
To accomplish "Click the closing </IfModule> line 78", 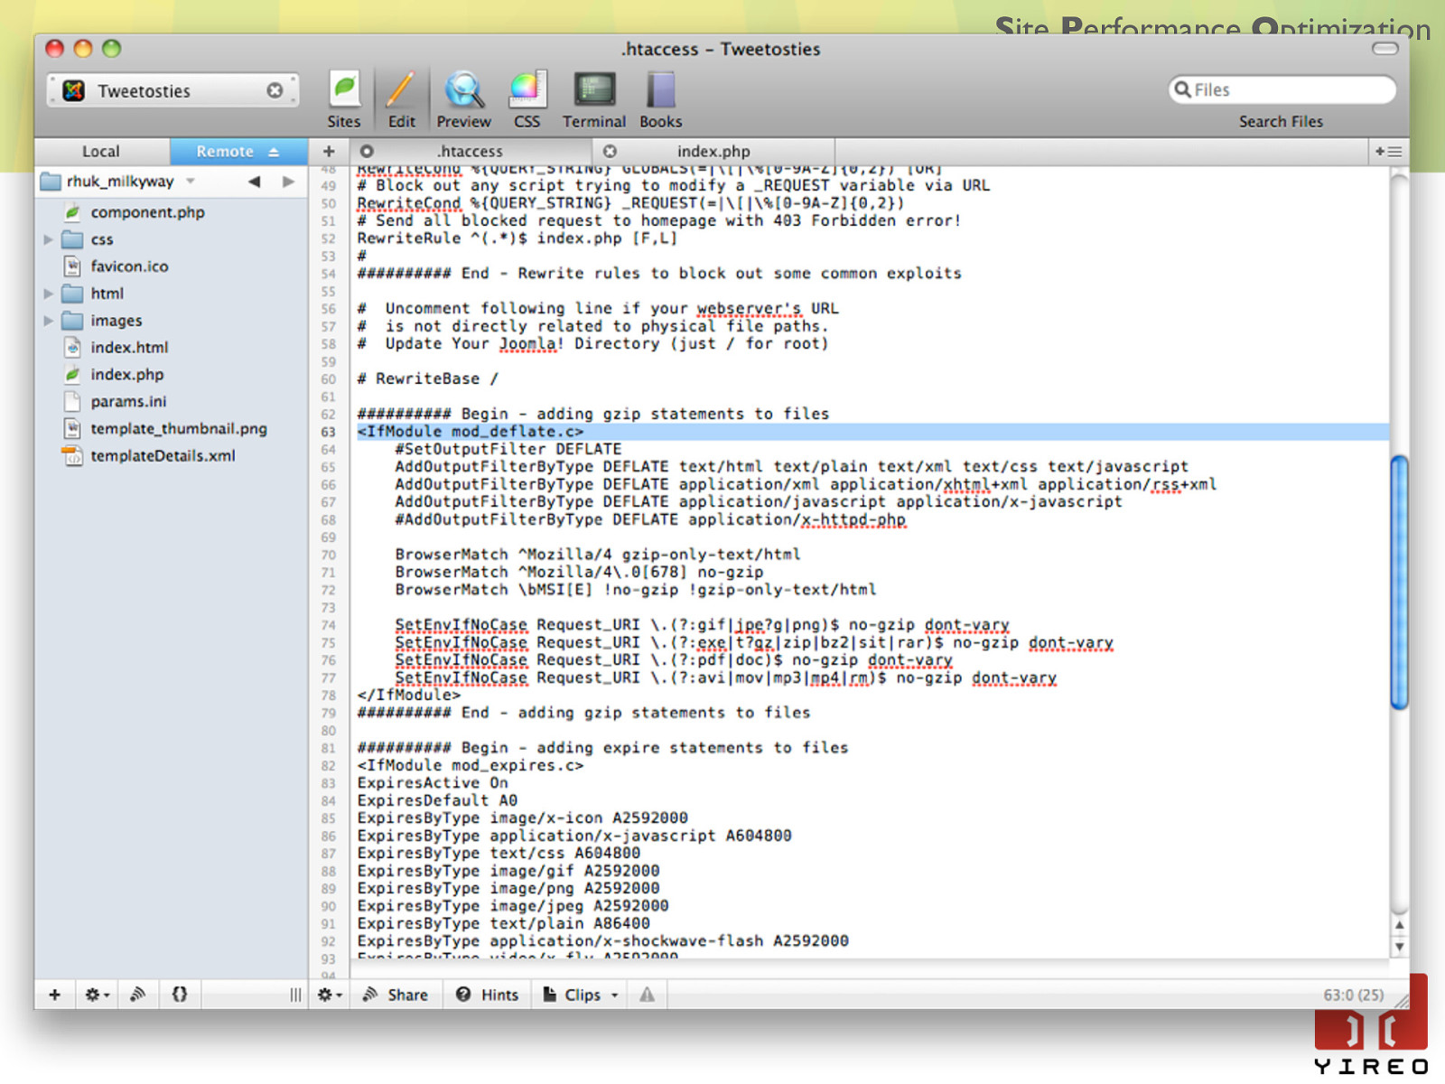I will click(408, 696).
